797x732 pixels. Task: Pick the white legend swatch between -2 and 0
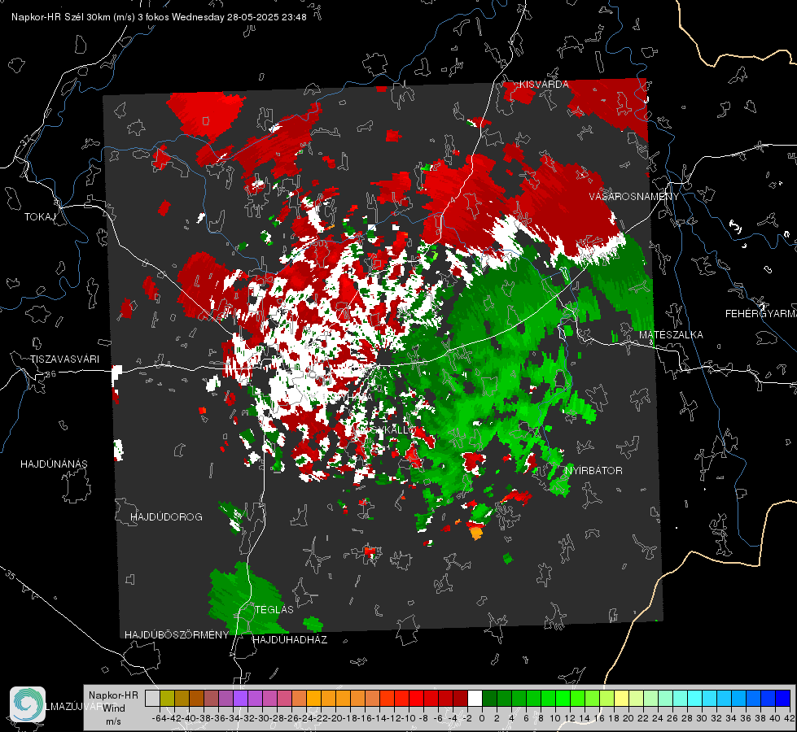(475, 698)
